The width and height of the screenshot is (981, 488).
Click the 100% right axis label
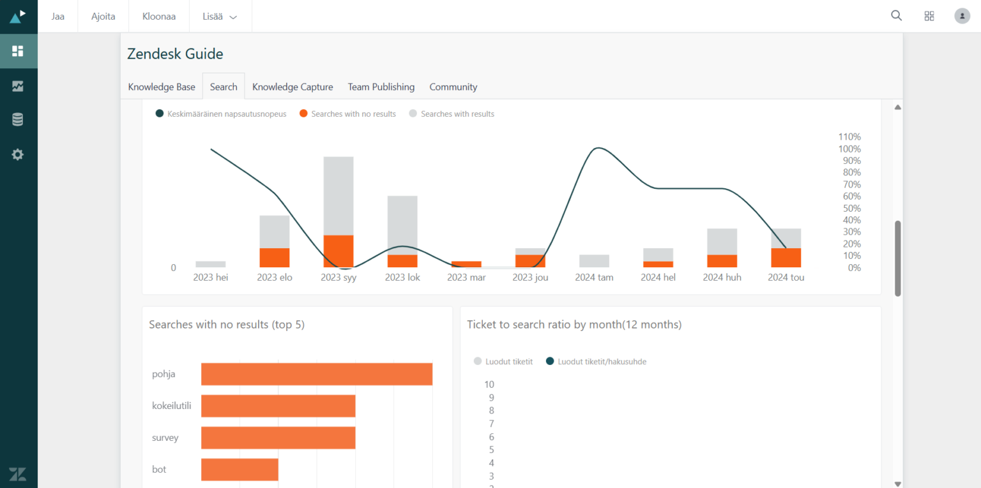point(849,149)
